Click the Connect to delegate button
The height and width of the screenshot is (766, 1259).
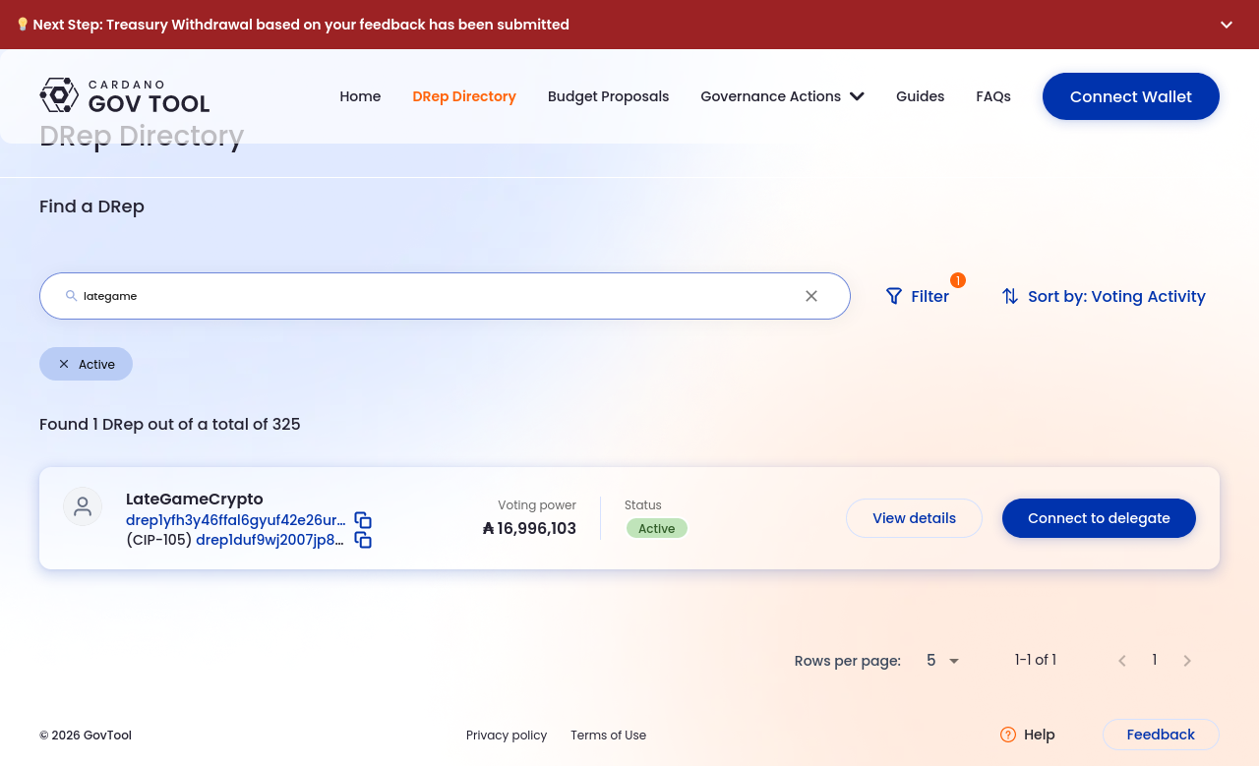(1099, 518)
